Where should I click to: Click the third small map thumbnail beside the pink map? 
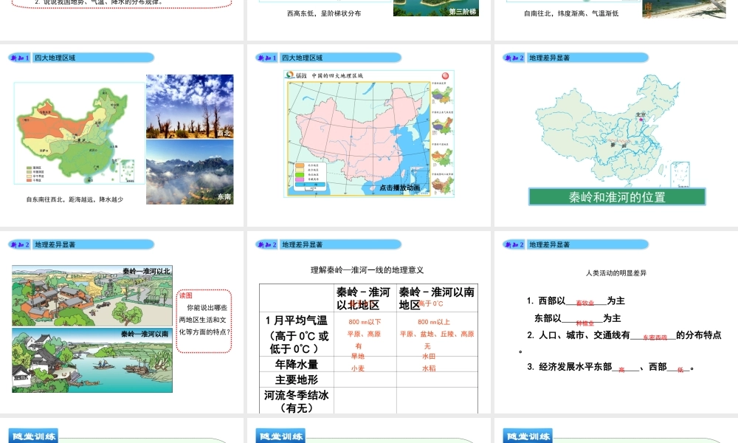tap(442, 157)
